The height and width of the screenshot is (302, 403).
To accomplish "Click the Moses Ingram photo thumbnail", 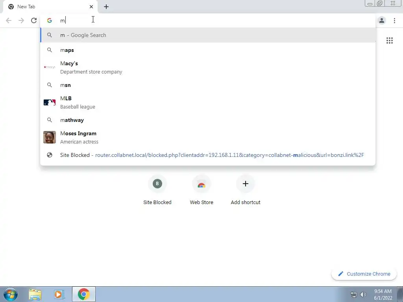I will (x=50, y=137).
